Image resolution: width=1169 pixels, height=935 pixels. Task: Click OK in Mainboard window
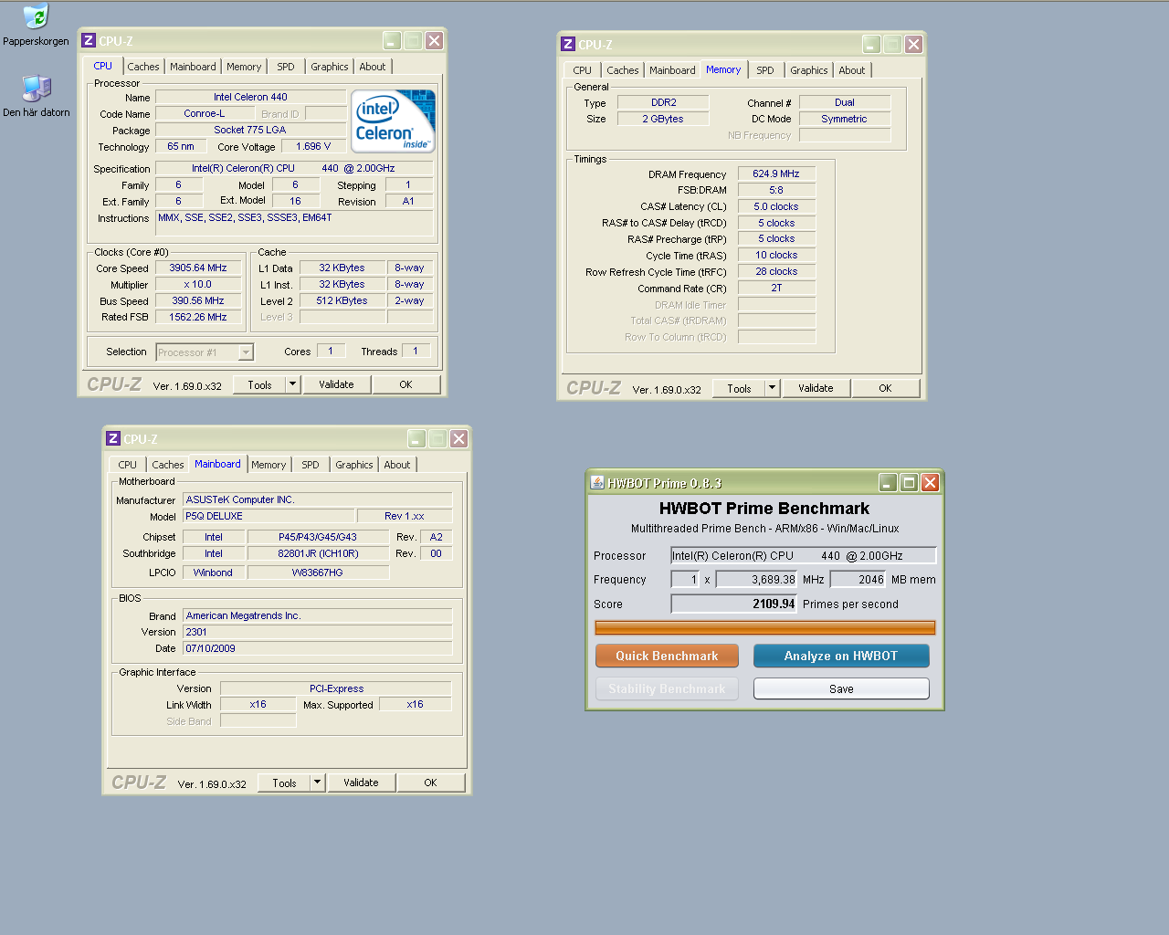pyautogui.click(x=430, y=783)
